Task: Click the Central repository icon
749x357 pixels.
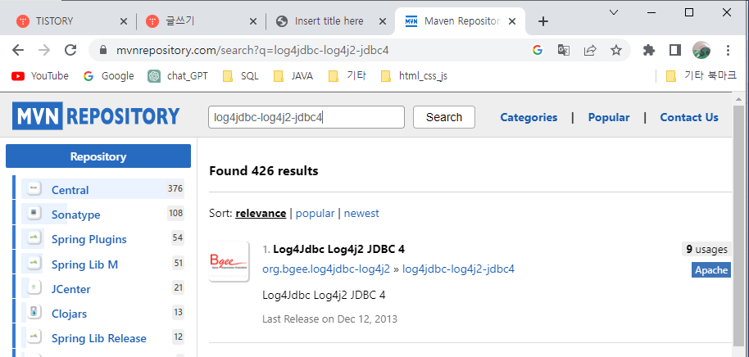Action: 34,189
